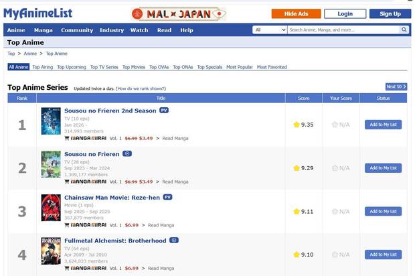Focus the Search Anime, Manga search field

[343, 30]
